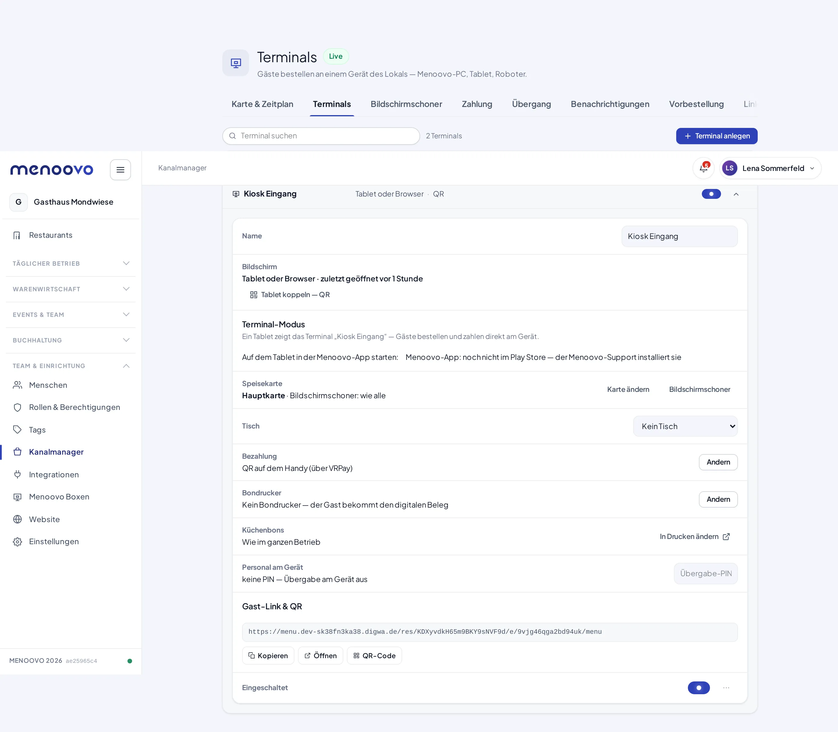838x732 pixels.
Task: Switch to the Bildschirmschoner tab
Action: click(x=406, y=104)
